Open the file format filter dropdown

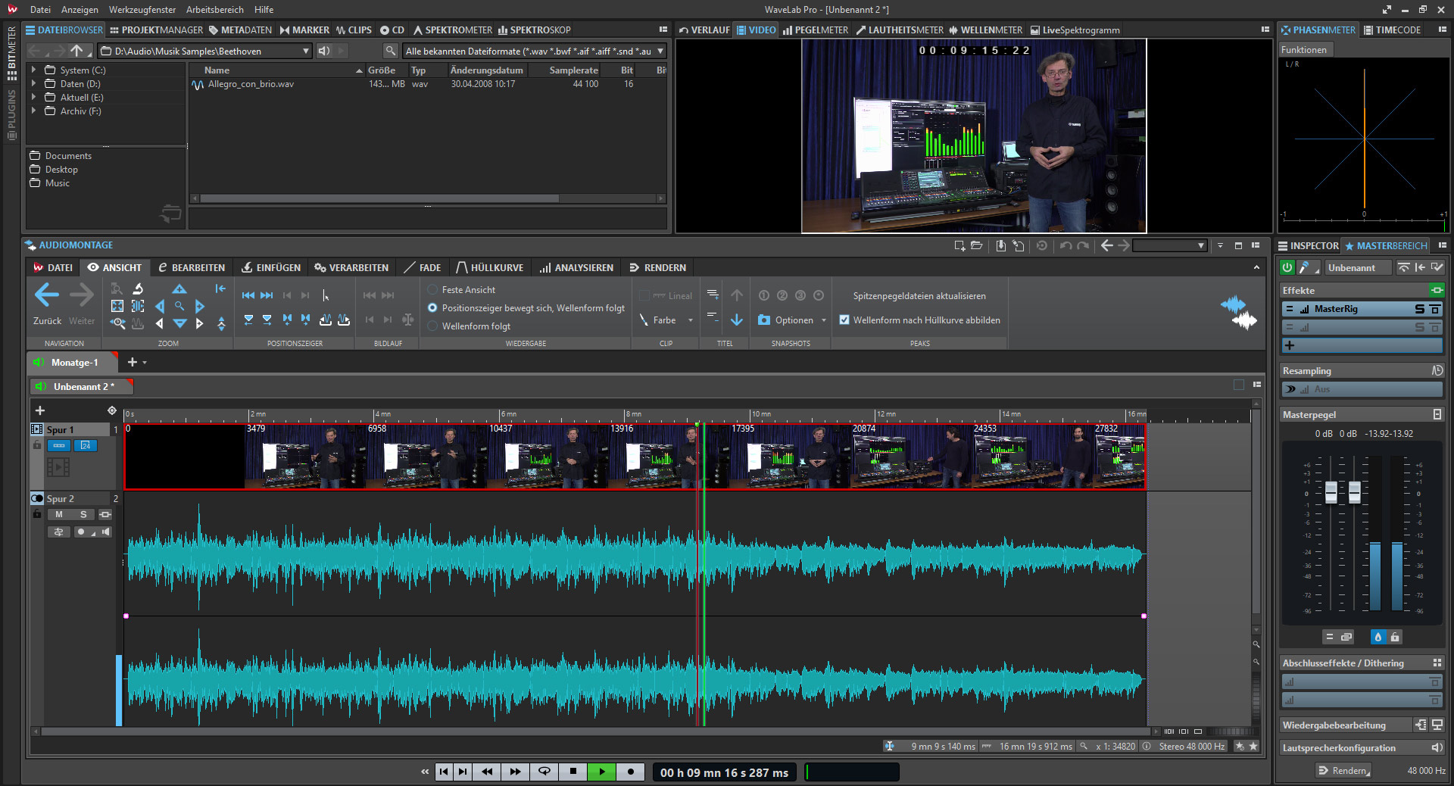[660, 51]
